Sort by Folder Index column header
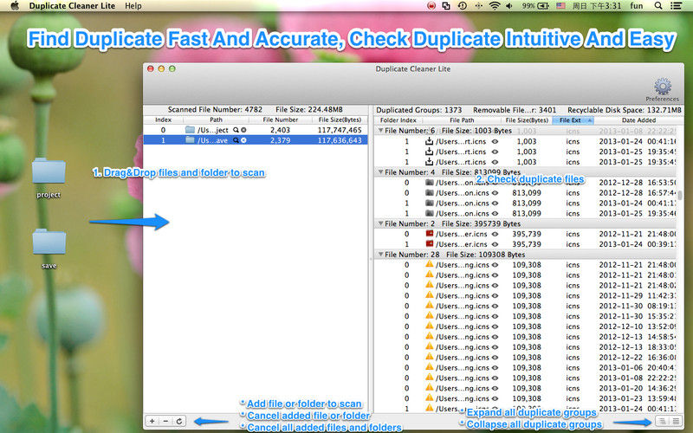The image size is (693, 433). pos(398,120)
